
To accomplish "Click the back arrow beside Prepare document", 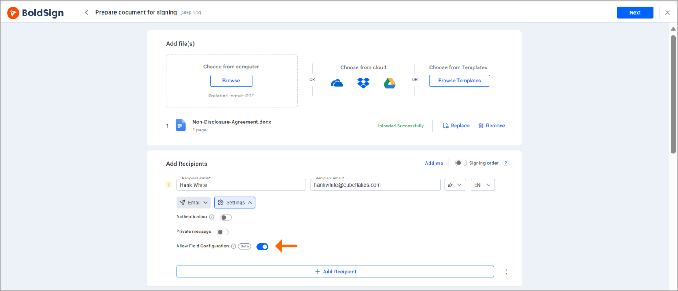I will 87,13.
